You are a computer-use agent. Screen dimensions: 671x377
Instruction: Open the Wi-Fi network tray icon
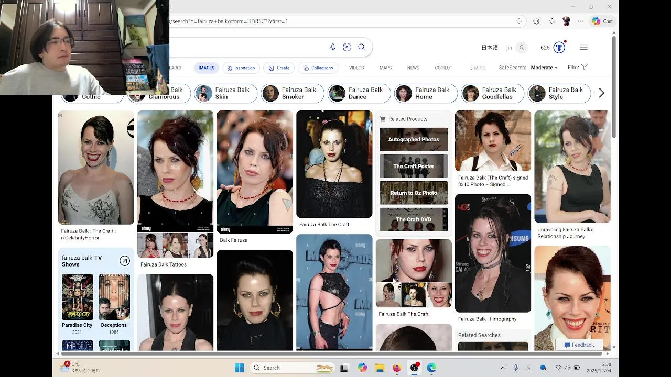pyautogui.click(x=558, y=368)
